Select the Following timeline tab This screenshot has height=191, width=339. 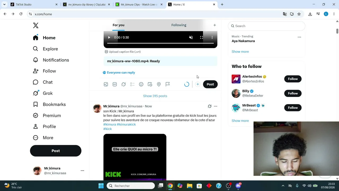tap(179, 25)
